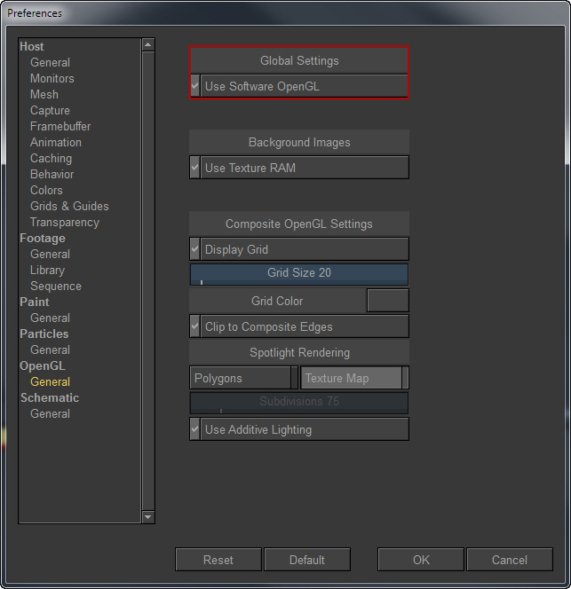Open the Animation preferences page
The width and height of the screenshot is (571, 589).
point(56,142)
